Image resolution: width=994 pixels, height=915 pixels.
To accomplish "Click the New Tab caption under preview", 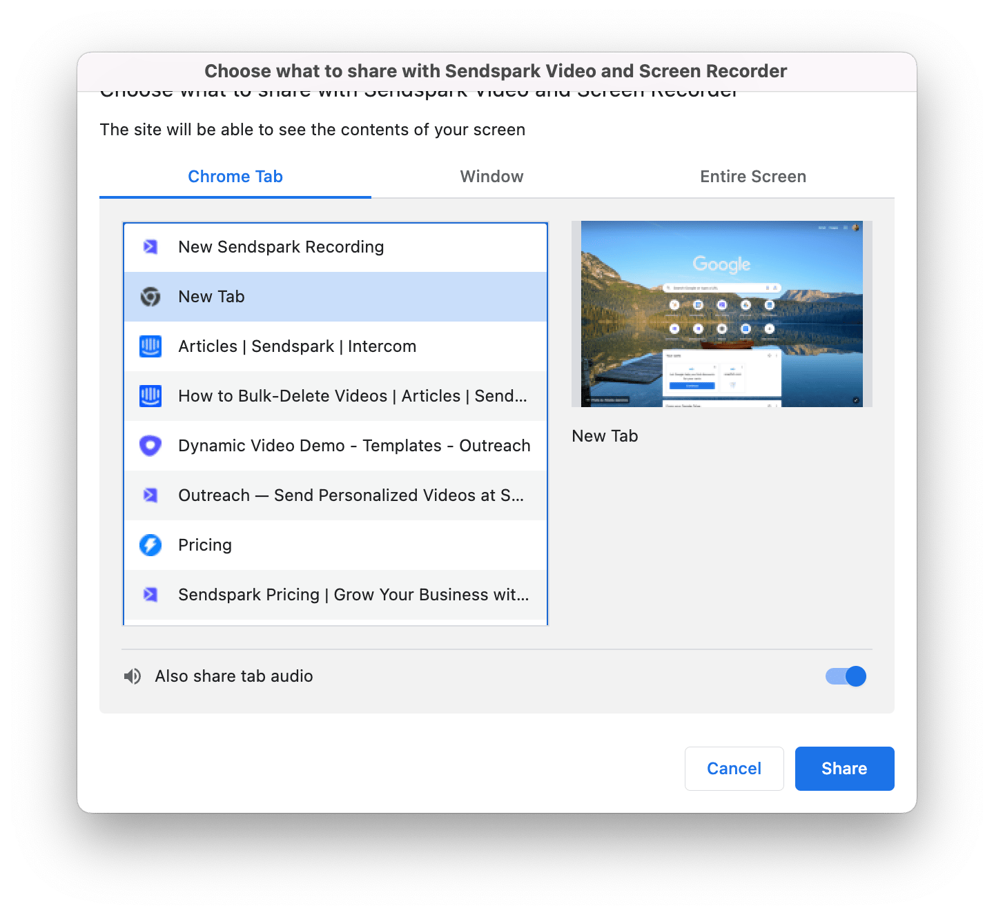I will click(x=605, y=436).
